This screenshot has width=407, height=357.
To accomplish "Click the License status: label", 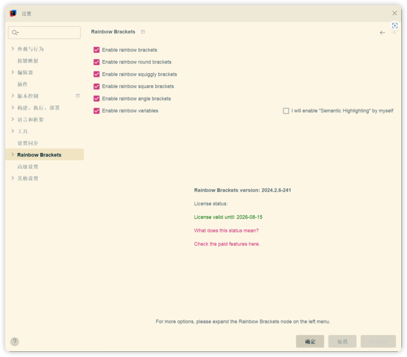I will tap(211, 204).
